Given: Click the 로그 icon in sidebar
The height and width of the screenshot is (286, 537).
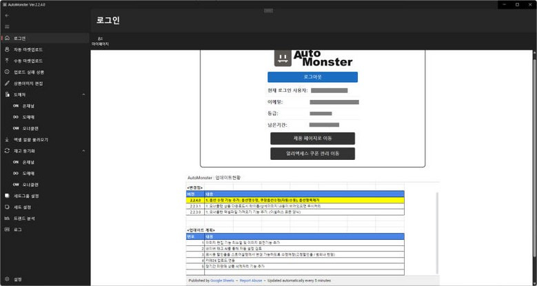Looking at the screenshot, I should [7, 229].
